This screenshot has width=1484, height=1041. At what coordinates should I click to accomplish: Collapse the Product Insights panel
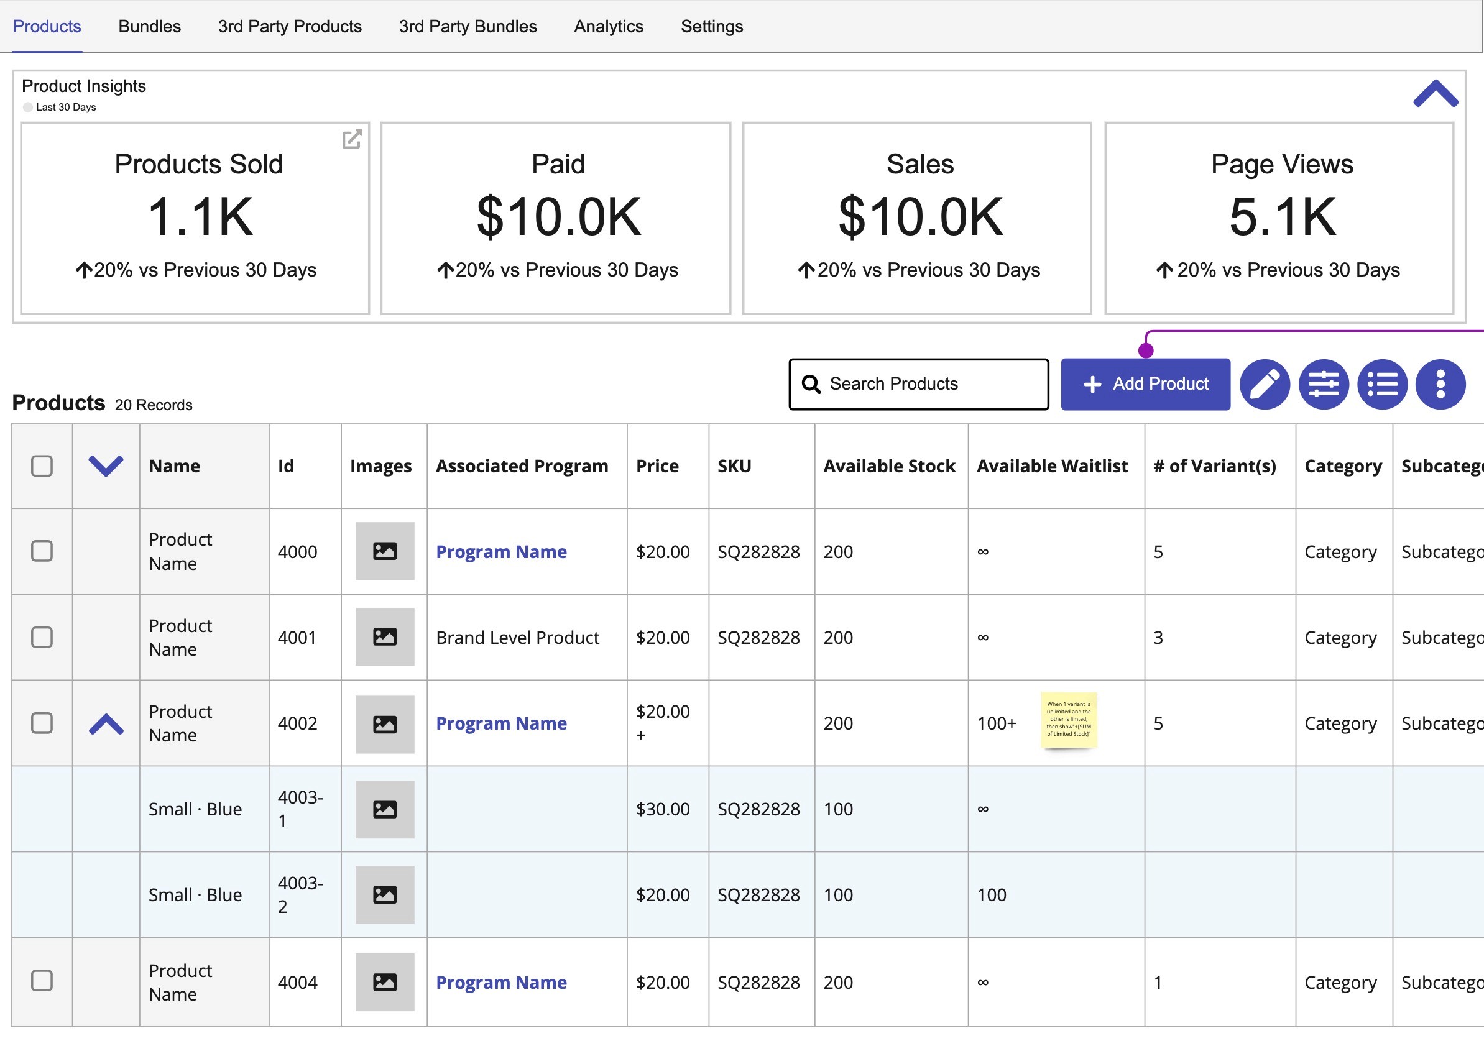pyautogui.click(x=1435, y=94)
